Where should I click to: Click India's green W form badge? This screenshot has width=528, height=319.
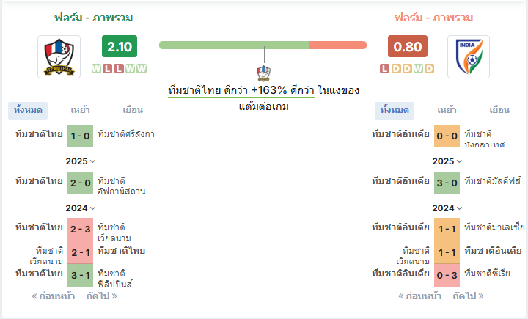coord(418,69)
